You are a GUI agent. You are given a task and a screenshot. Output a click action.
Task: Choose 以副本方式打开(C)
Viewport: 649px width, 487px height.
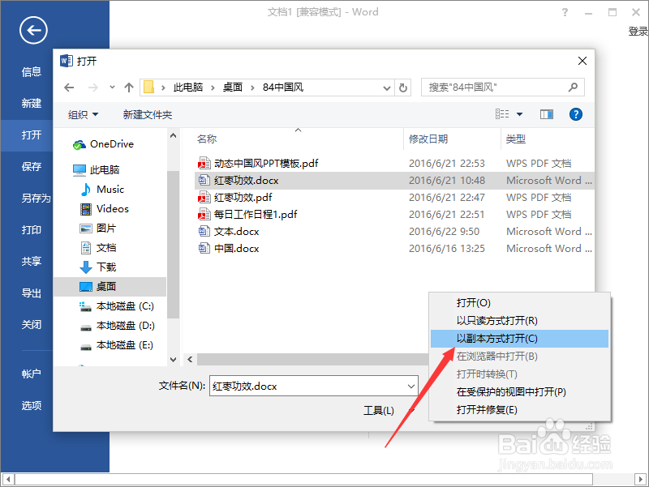[519, 339]
